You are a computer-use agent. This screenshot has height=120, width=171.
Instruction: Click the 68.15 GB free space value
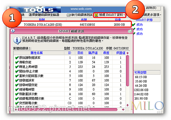tap(141, 77)
